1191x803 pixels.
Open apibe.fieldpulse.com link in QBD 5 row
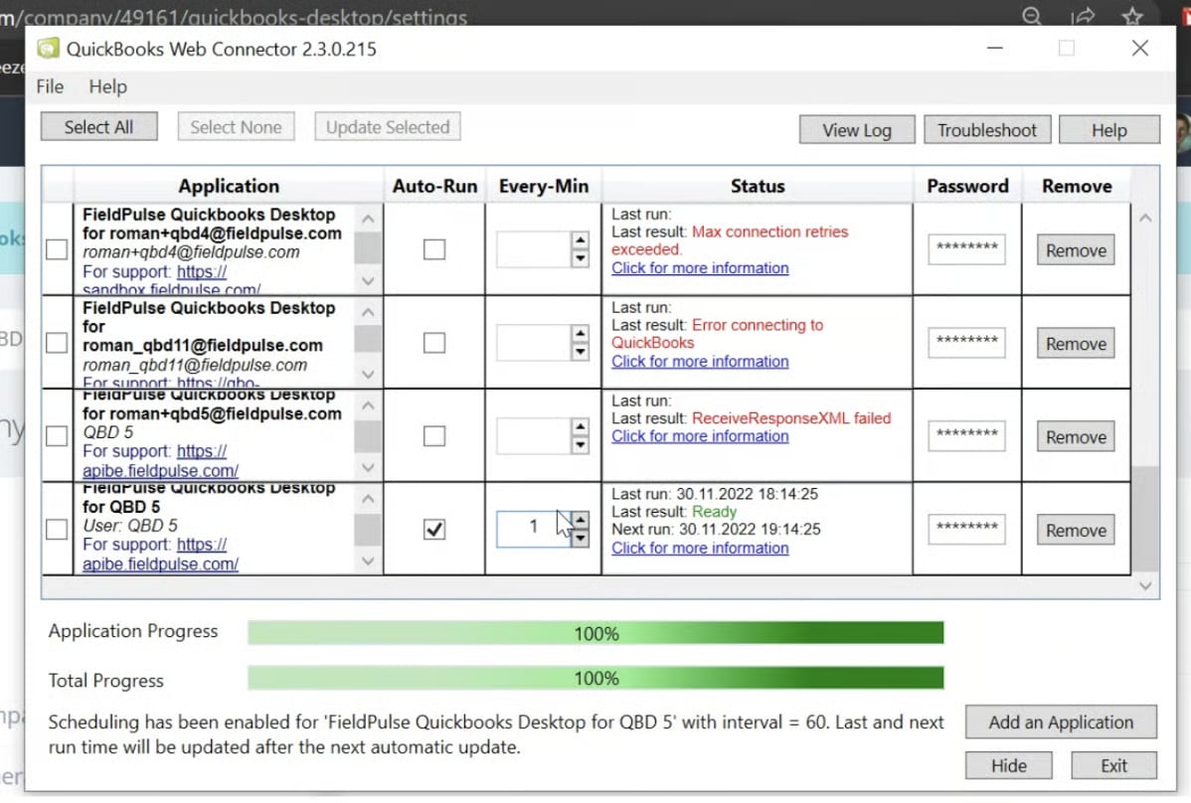point(160,563)
